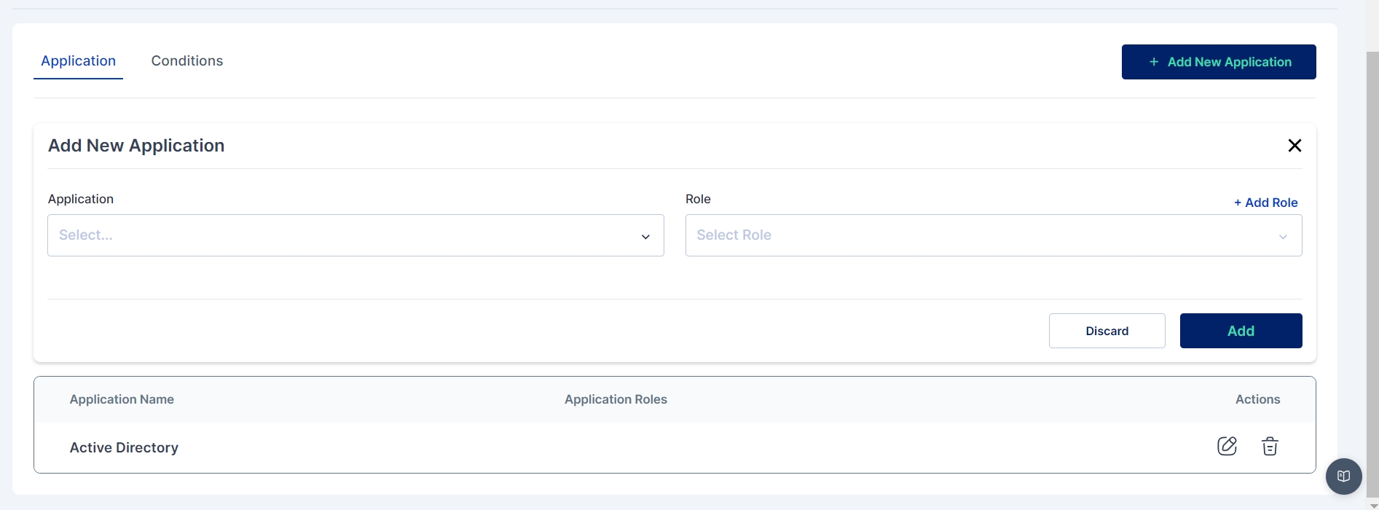Open the Application select dropdown
The height and width of the screenshot is (510, 1379).
coord(342,235)
